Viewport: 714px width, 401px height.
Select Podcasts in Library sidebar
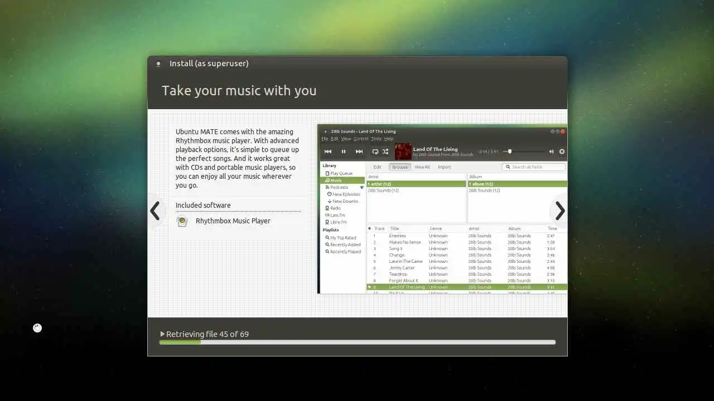coord(339,188)
